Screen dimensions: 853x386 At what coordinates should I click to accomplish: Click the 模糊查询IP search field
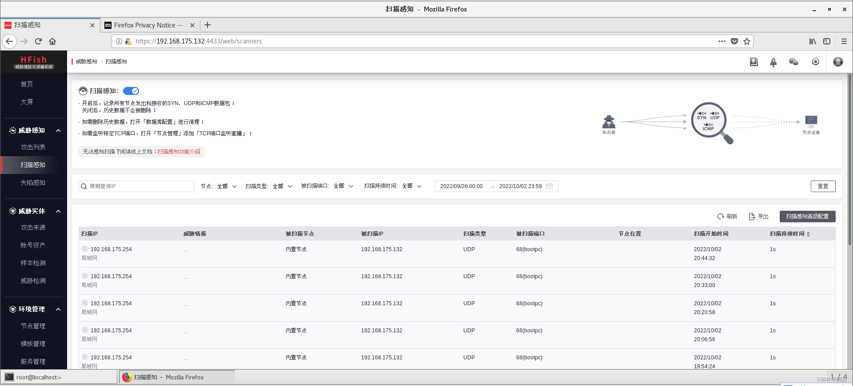(136, 186)
